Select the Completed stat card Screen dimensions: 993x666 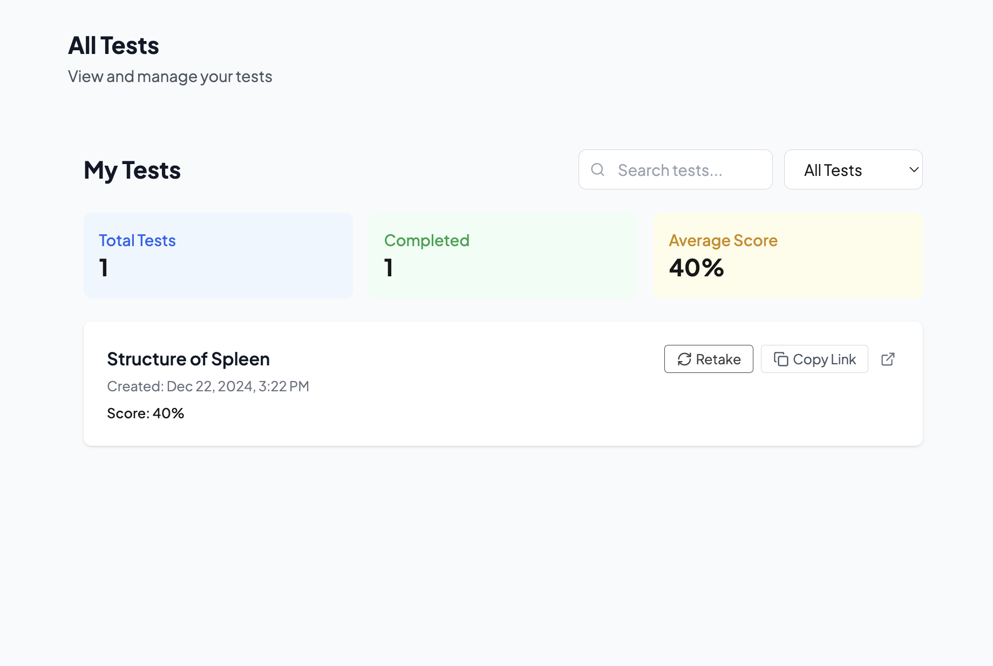point(503,255)
